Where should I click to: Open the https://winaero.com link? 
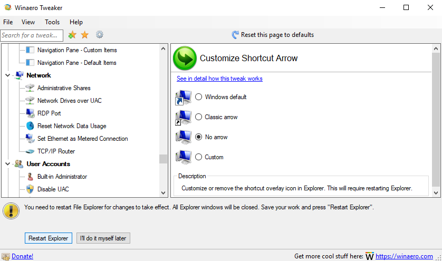[x=404, y=256]
